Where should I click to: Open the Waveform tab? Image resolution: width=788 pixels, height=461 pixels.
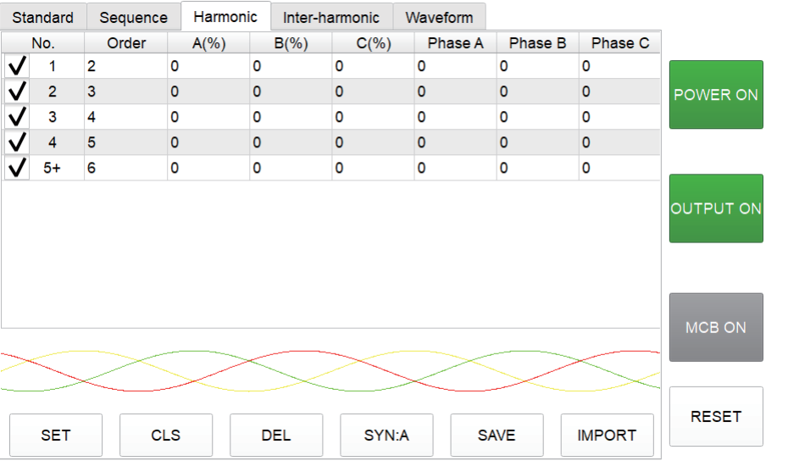tap(439, 17)
